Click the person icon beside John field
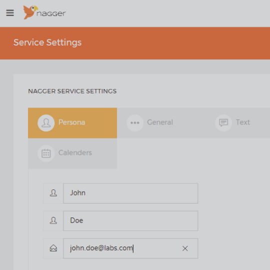The image size is (270, 270). (53, 193)
